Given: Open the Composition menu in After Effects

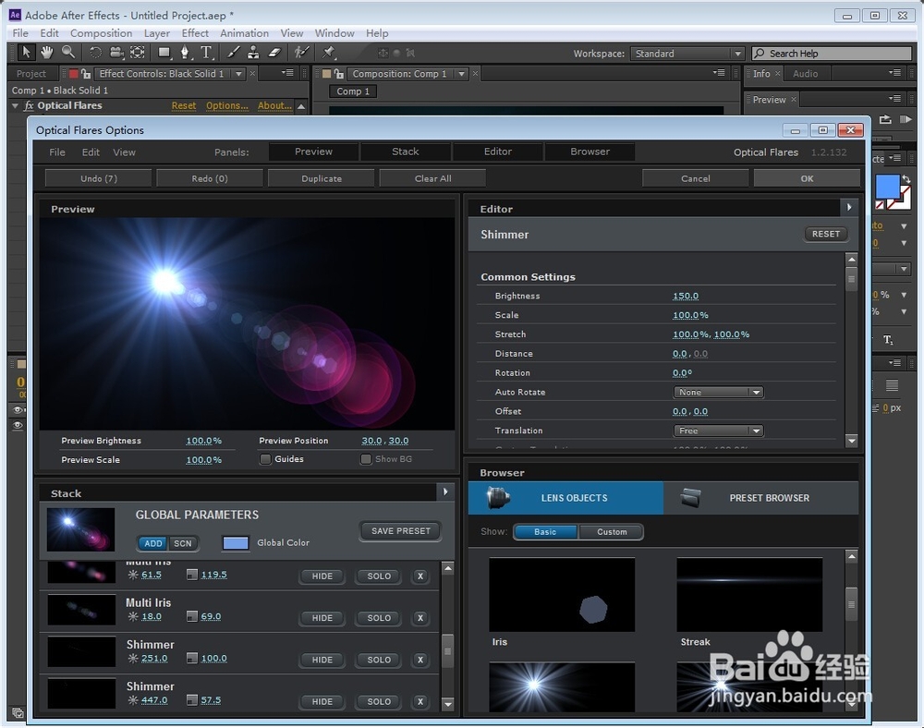Looking at the screenshot, I should point(101,33).
